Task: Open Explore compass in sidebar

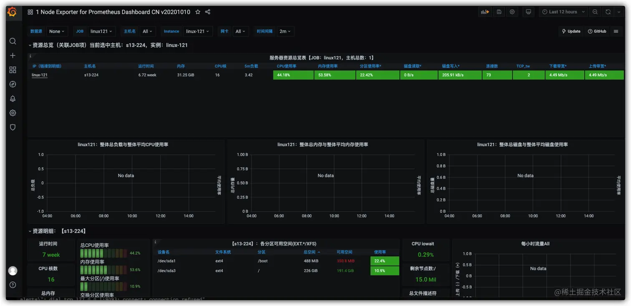Action: coord(13,84)
